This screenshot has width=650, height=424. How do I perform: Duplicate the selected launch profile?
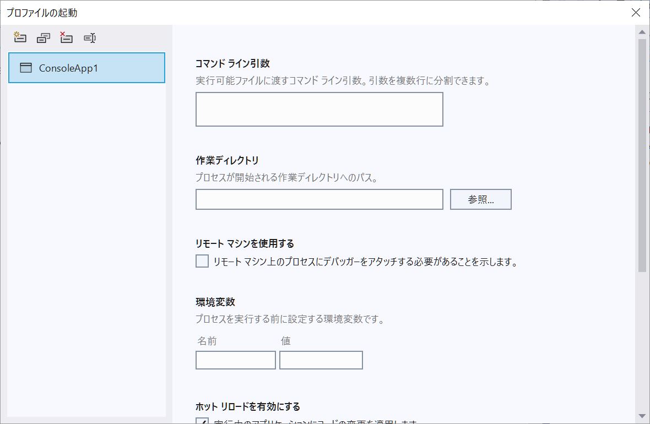coord(43,37)
